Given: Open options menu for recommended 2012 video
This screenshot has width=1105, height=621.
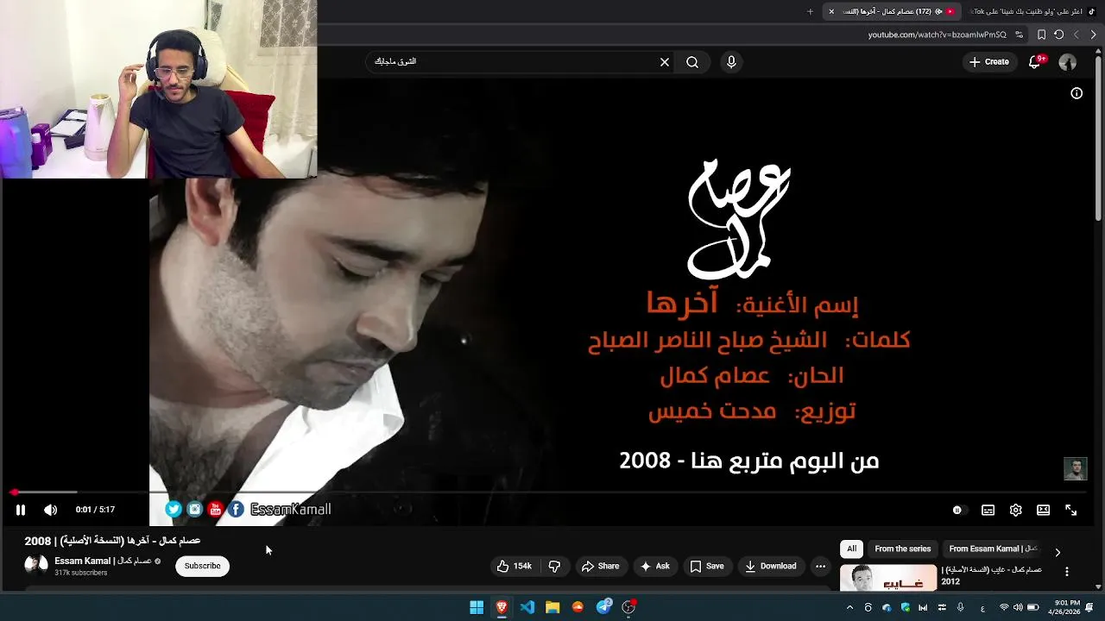Looking at the screenshot, I should click(x=1066, y=571).
